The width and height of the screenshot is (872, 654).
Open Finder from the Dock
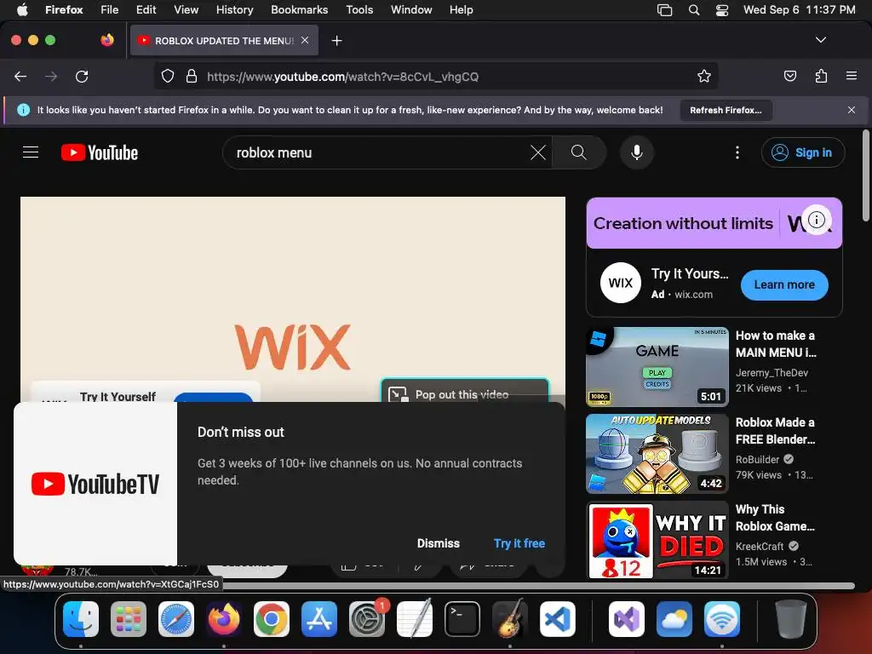point(81,618)
